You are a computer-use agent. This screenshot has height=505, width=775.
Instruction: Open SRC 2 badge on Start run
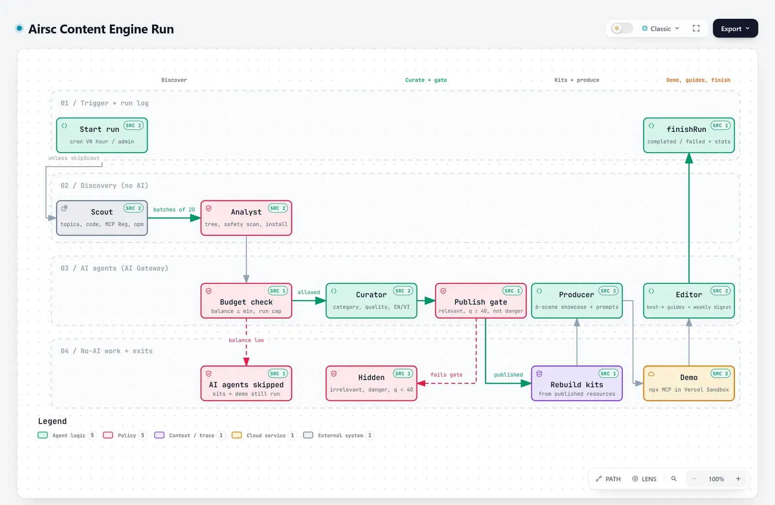click(133, 125)
